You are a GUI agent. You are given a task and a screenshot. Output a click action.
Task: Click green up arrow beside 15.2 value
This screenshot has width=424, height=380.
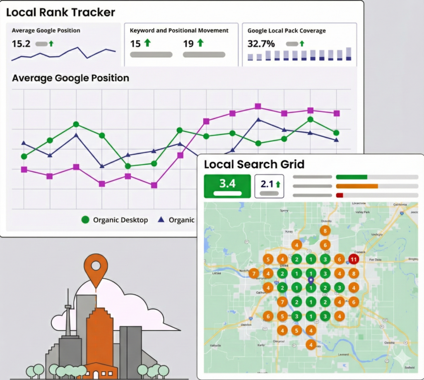click(x=51, y=43)
